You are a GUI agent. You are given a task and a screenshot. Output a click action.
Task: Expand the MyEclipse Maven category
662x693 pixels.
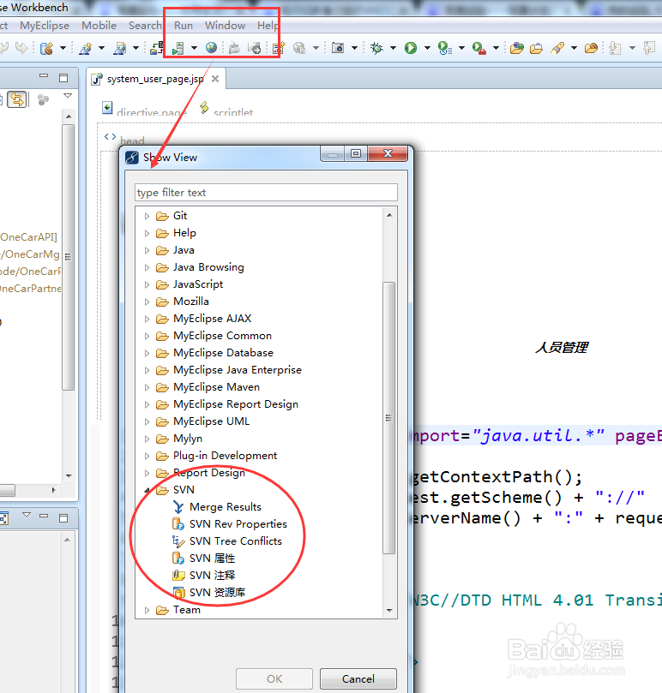(x=147, y=387)
